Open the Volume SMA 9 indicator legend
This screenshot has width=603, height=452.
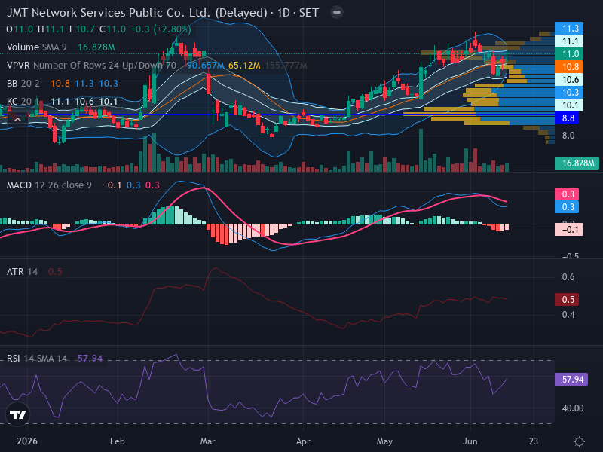36,47
